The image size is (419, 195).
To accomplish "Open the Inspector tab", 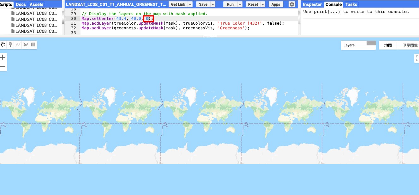I will pos(312,4).
